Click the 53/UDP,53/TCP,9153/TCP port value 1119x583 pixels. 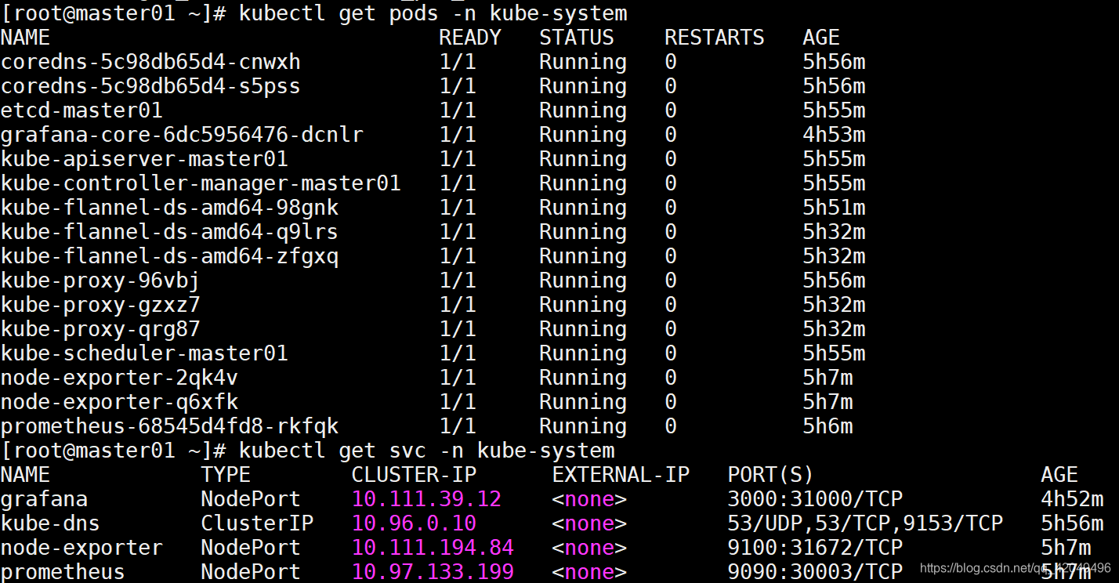pos(865,523)
